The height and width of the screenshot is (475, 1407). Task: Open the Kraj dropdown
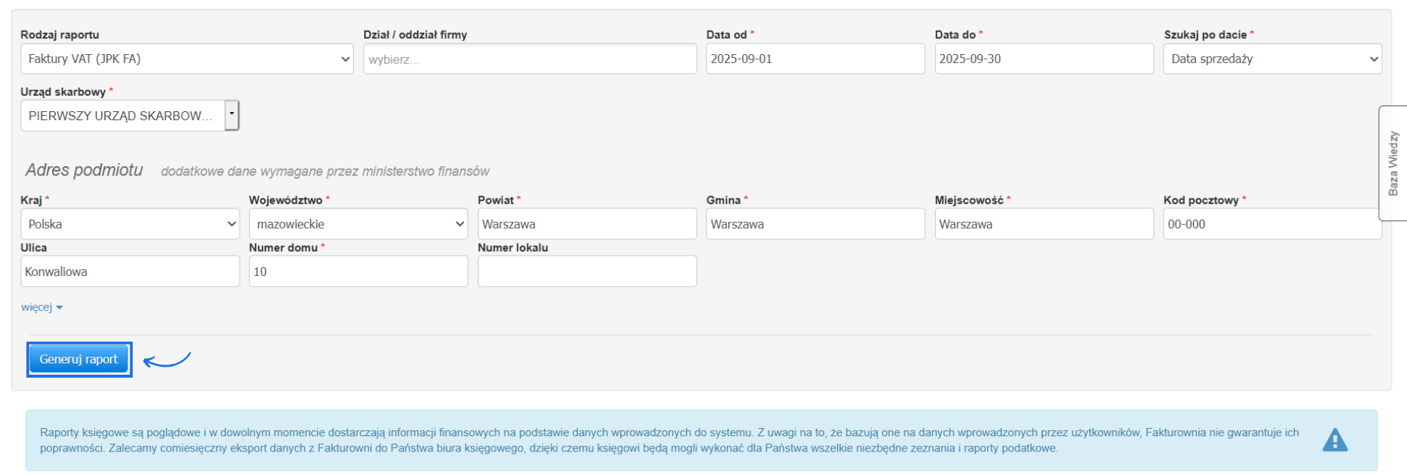click(130, 224)
